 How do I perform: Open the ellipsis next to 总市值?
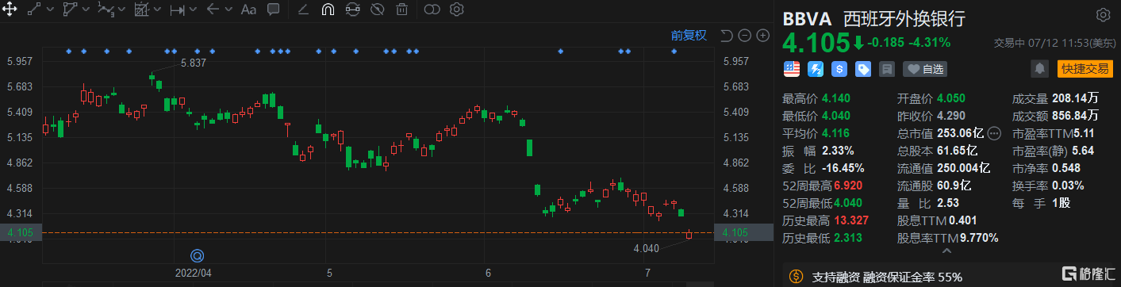995,133
